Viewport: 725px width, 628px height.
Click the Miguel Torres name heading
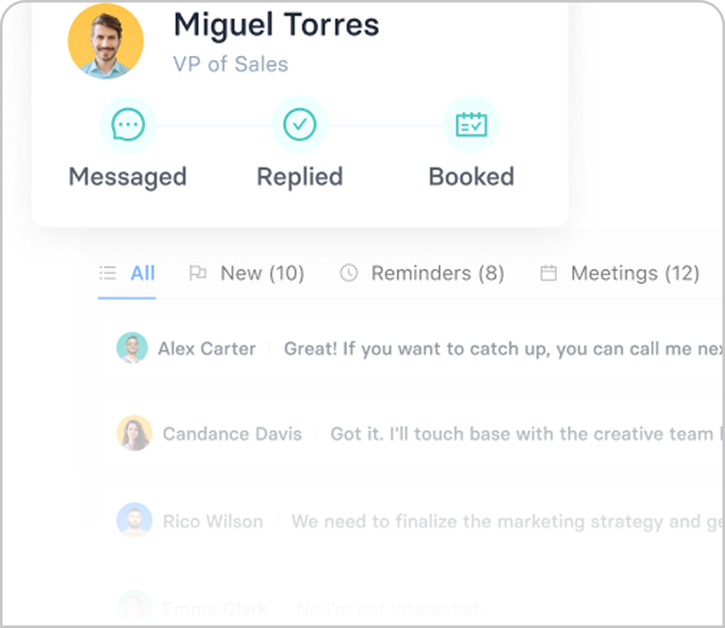(x=276, y=26)
